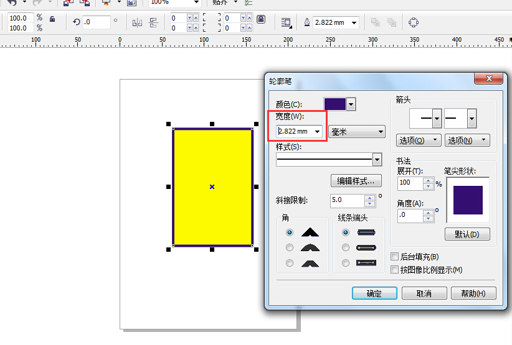Open the 选项(N) dropdown button
512x345 pixels.
(467, 140)
